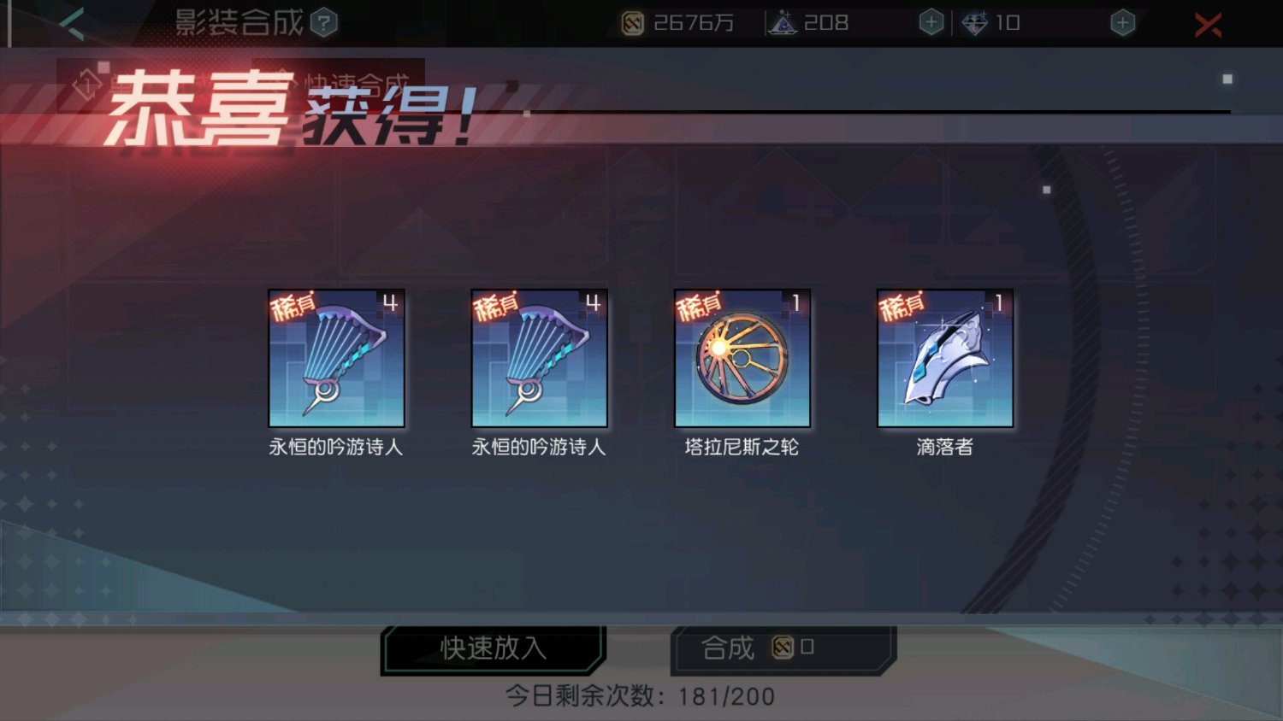1283x721 pixels.
Task: Tap the 塔拉尼斯之轮 item name label
Action: click(742, 447)
